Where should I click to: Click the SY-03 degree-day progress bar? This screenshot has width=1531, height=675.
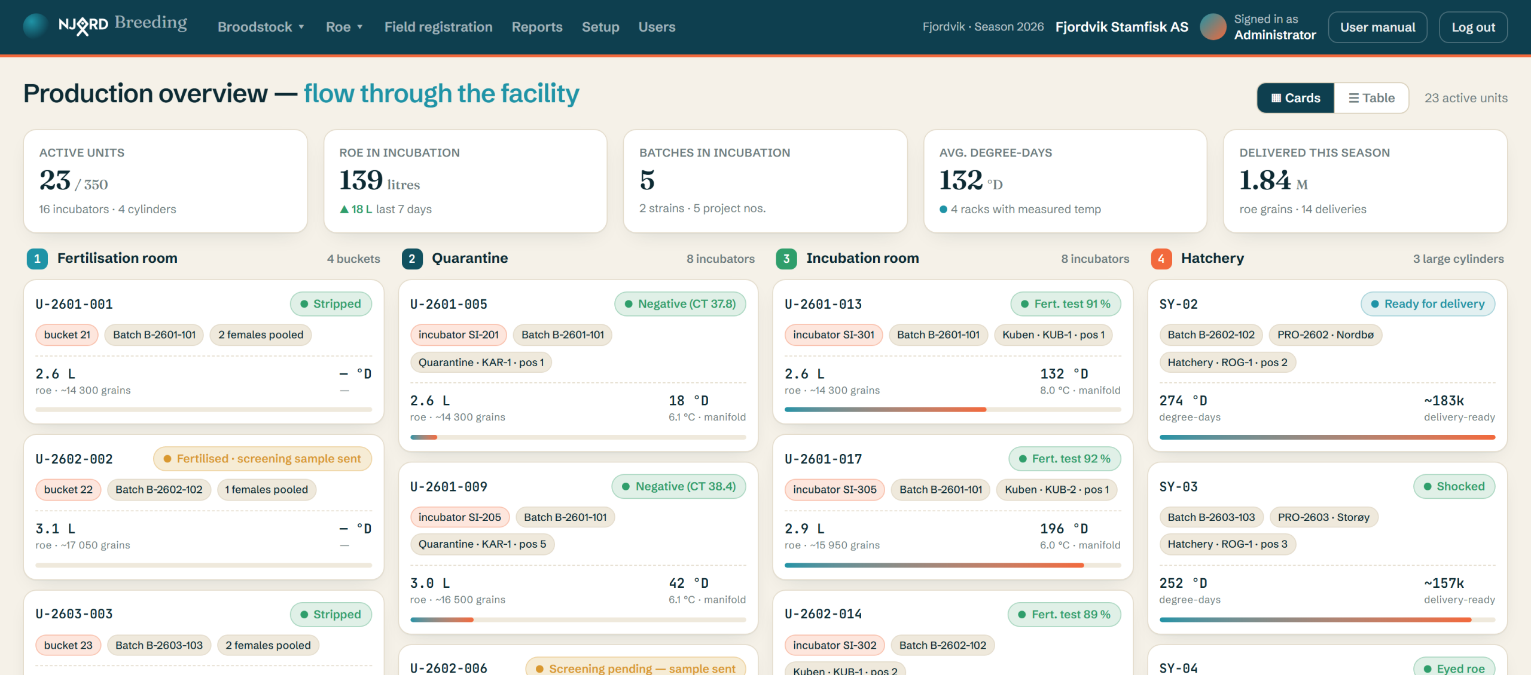coord(1327,620)
